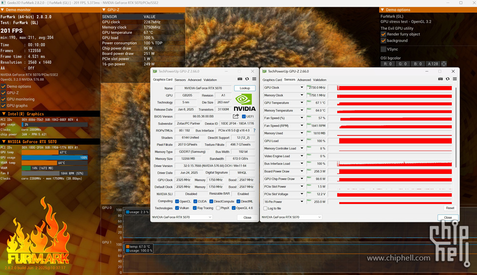Adjust the R: 0 background color slider
Screen dimensions: 477x275
click(x=387, y=64)
